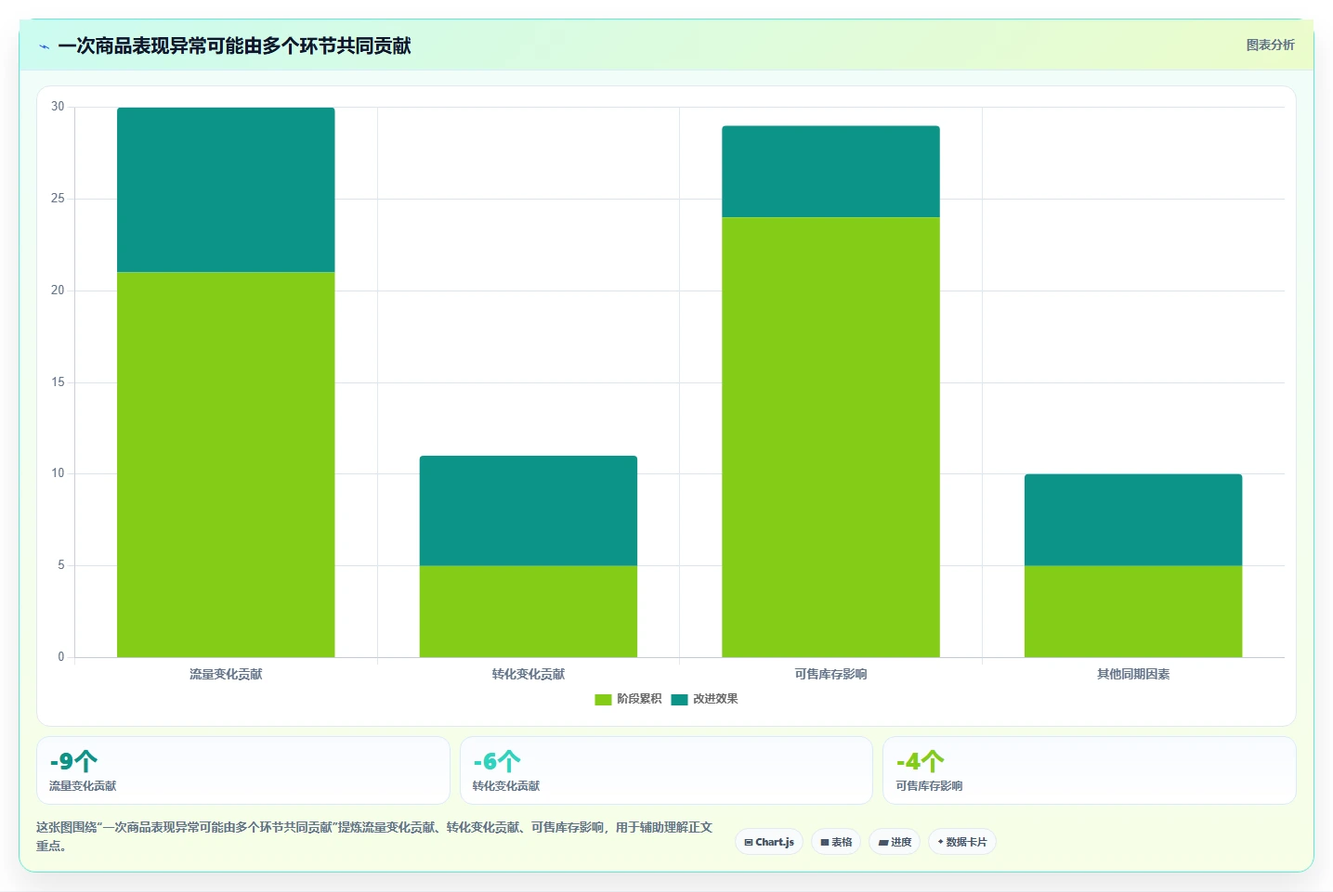Click the y-axis value 30

pyautogui.click(x=58, y=107)
